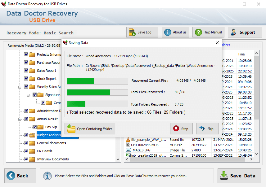Toggle the Annual Result folder checkbox

point(26,119)
